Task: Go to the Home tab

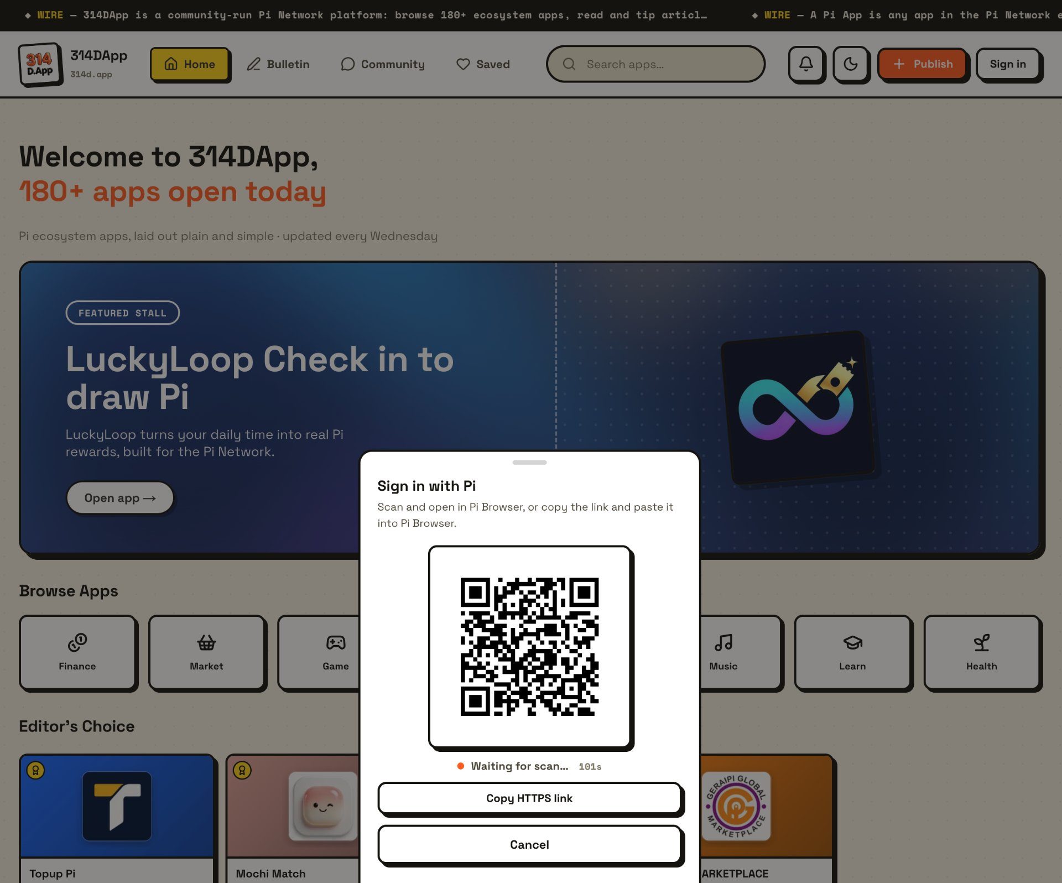Action: coord(190,64)
